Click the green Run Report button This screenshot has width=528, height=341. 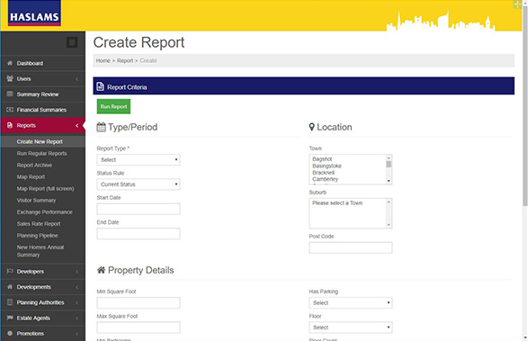coord(113,106)
